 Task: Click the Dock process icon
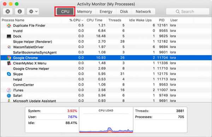click(x=9, y=36)
